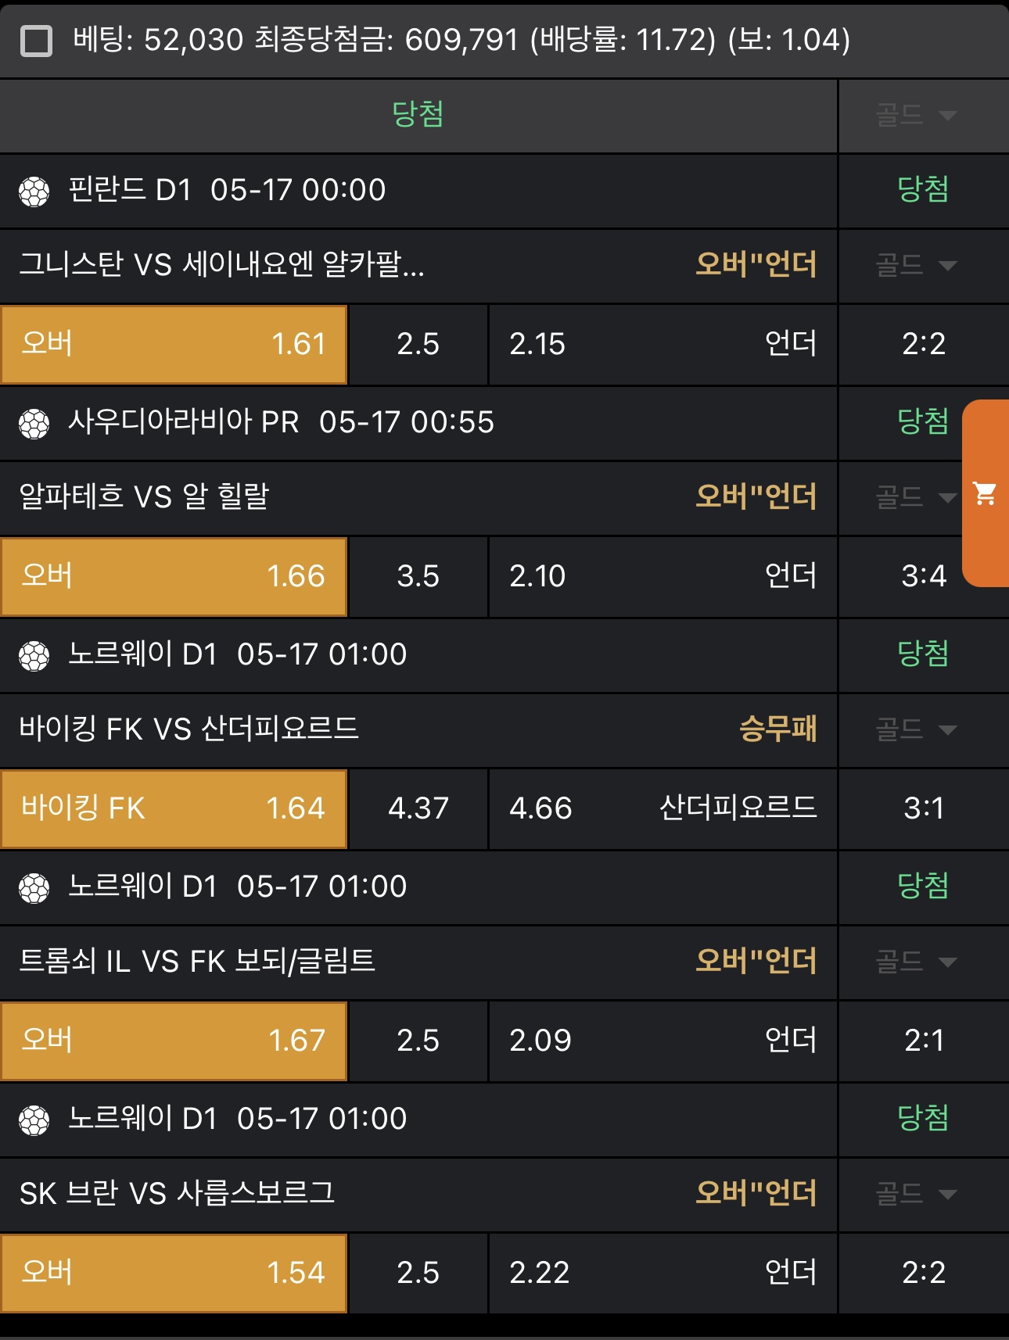Open 골드 dropdown for 바이킹 FK match
The image size is (1009, 1340).
pos(917,729)
